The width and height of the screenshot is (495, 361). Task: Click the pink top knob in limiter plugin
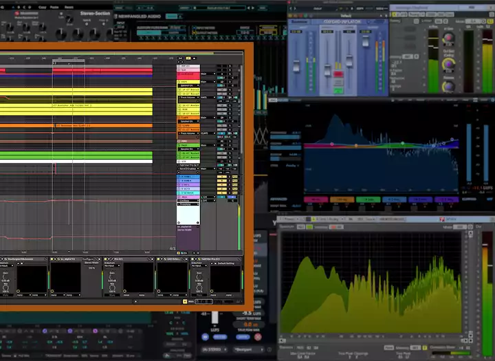(449, 39)
